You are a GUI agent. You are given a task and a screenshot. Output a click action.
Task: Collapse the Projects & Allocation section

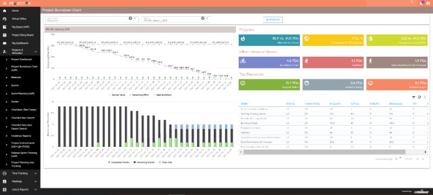pos(36,51)
